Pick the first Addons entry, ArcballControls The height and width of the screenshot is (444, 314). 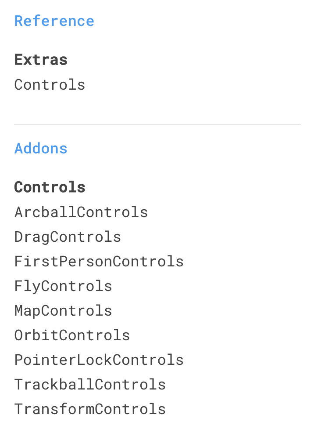(x=81, y=212)
